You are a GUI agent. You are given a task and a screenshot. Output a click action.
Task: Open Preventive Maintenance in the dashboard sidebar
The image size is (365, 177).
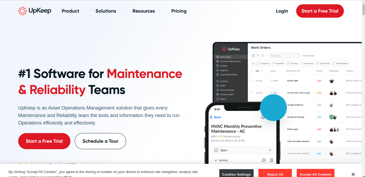[x=230, y=61]
